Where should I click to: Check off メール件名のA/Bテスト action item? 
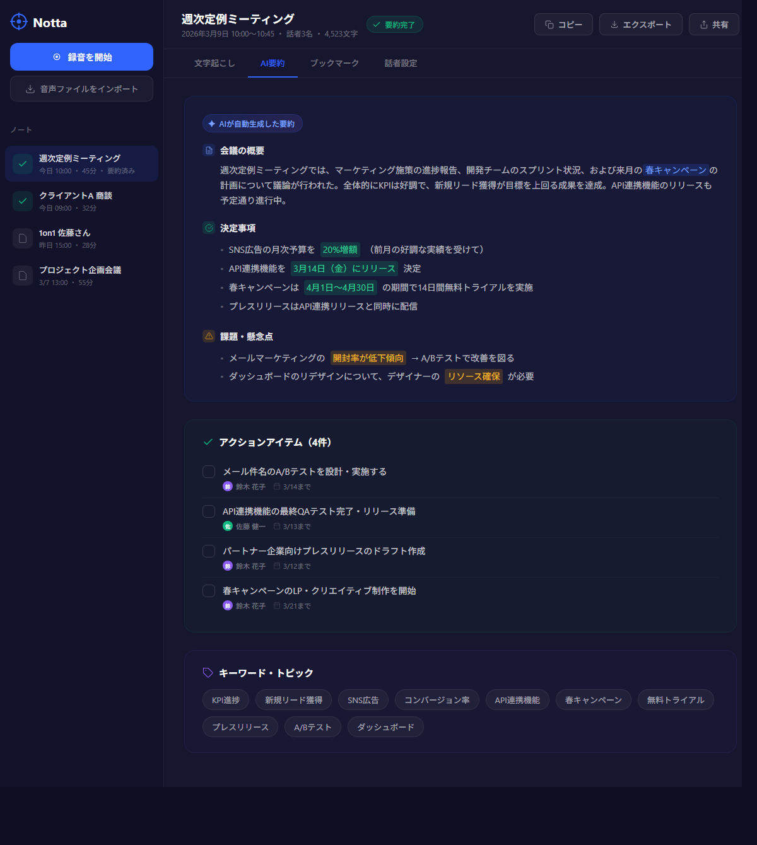(209, 472)
